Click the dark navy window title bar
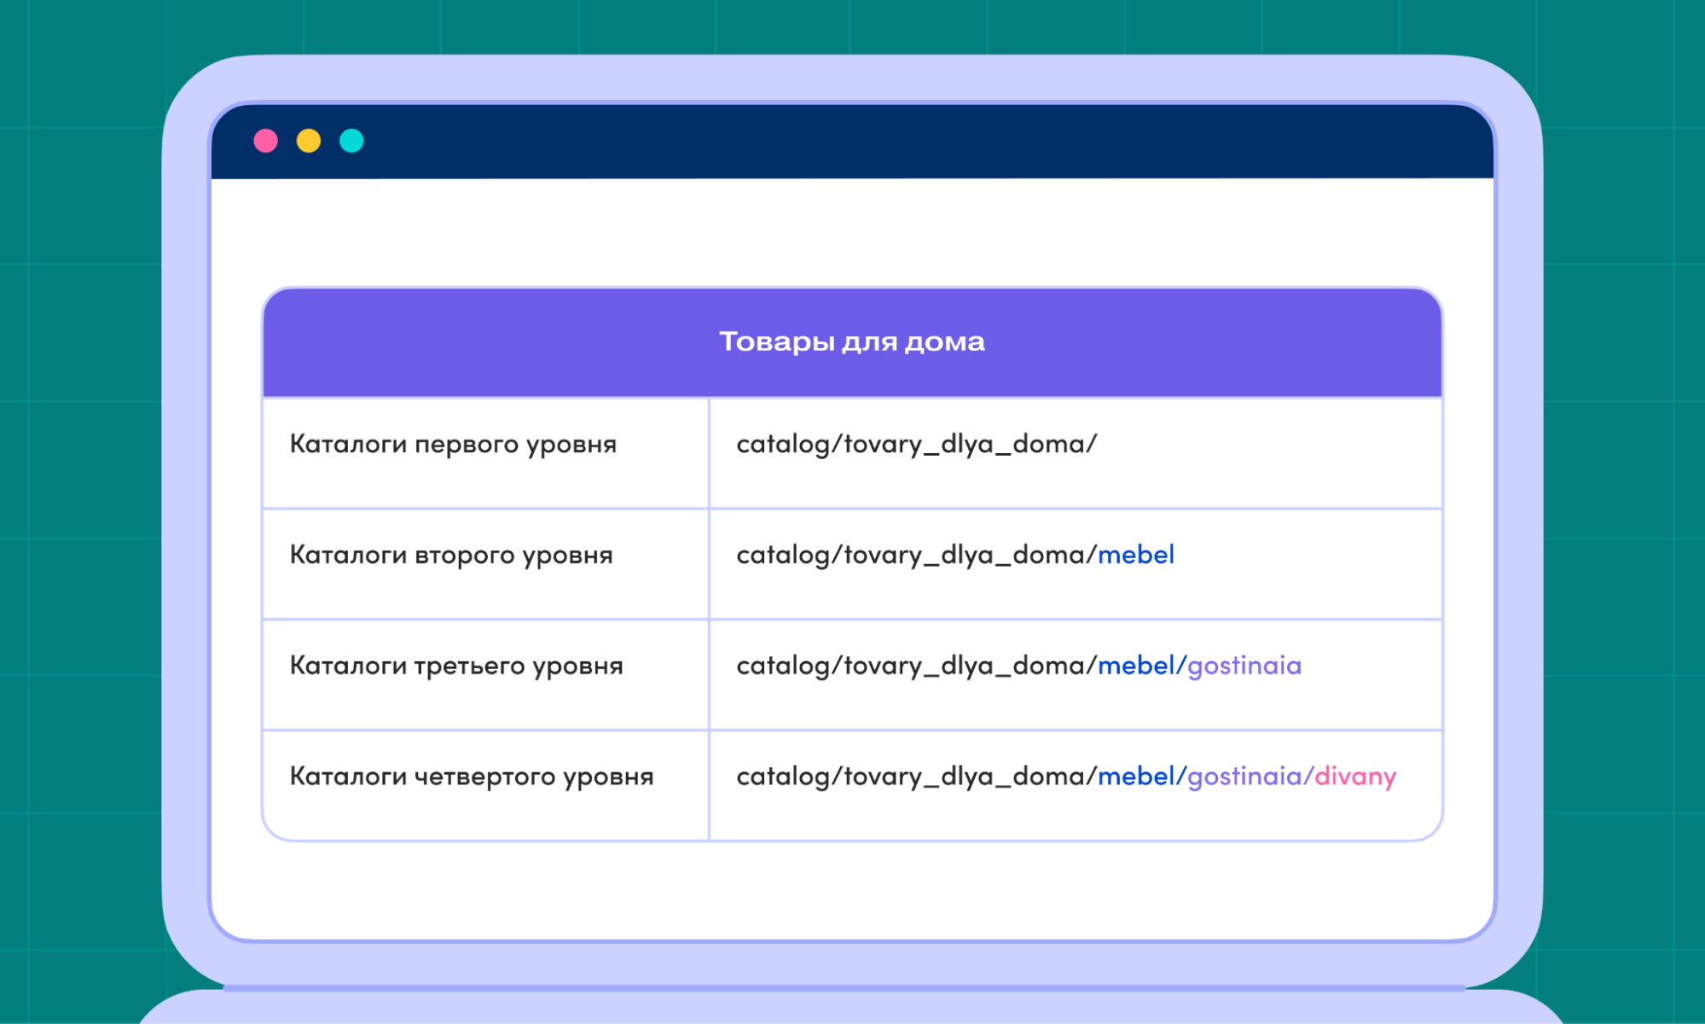 click(853, 142)
